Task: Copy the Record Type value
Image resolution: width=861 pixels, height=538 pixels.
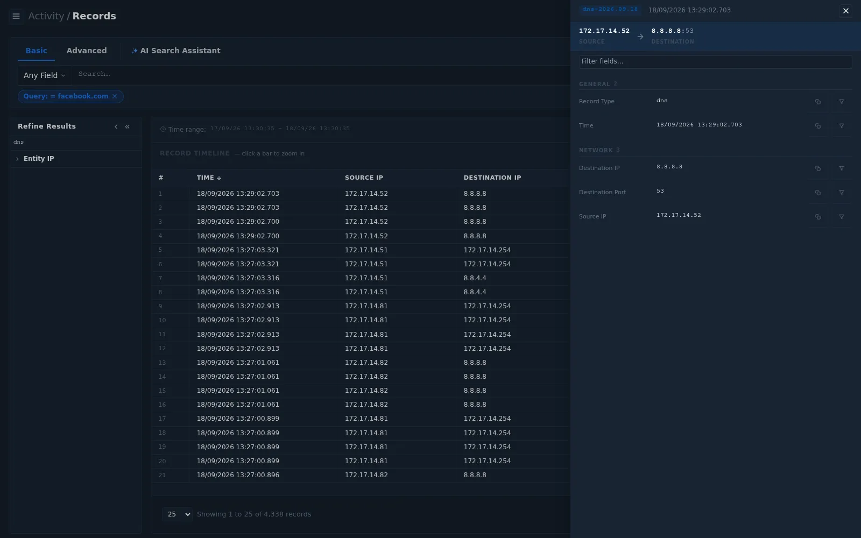Action: coord(818,102)
